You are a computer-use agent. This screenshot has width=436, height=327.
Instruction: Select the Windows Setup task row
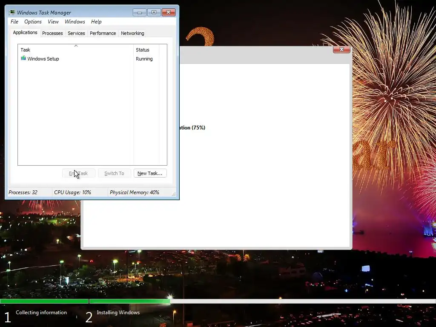pyautogui.click(x=89, y=59)
